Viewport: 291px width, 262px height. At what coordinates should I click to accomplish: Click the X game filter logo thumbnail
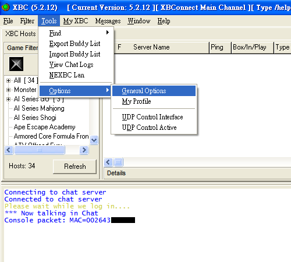pos(16,64)
